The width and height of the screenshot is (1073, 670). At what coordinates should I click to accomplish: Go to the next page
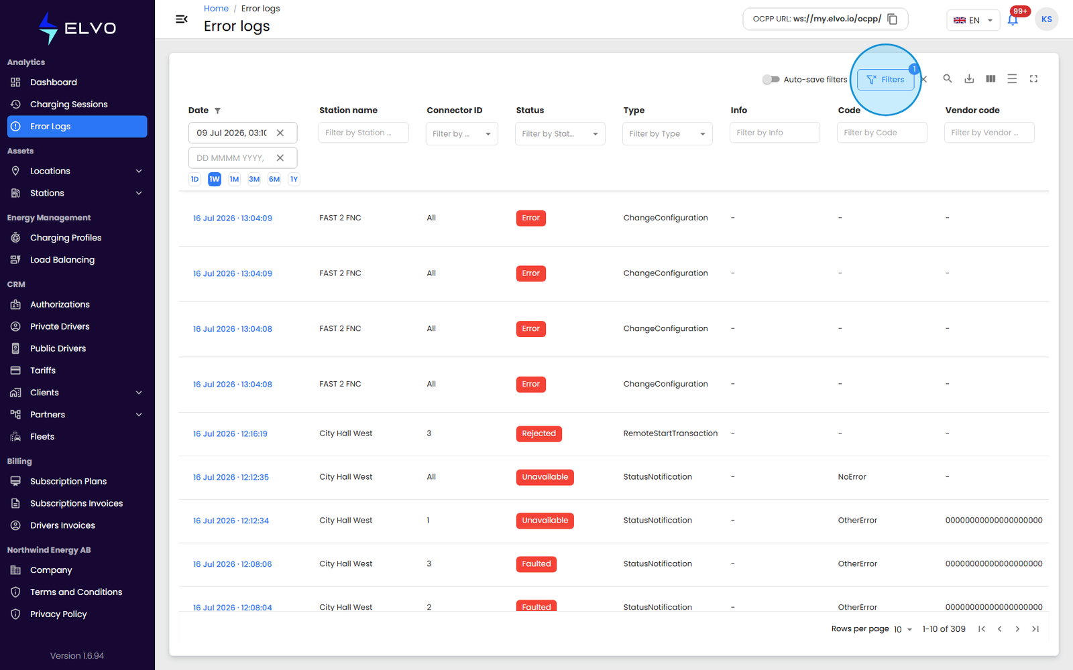click(x=1017, y=628)
